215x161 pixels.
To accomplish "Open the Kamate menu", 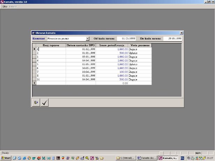I will click(13, 6).
